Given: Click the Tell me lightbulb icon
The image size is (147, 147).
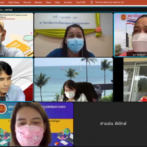Looking at the screenshot, I should [x=91, y=2].
